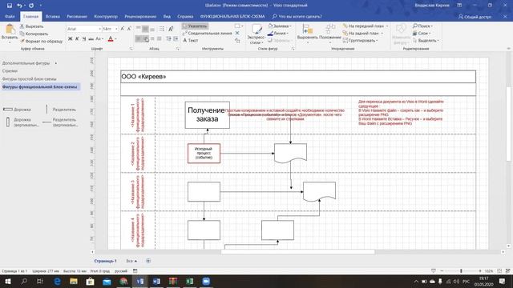Click the Share (Общий доступ) button

click(475, 17)
